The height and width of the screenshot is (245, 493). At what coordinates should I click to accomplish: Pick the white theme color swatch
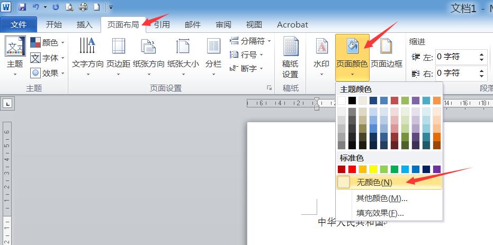click(x=342, y=101)
